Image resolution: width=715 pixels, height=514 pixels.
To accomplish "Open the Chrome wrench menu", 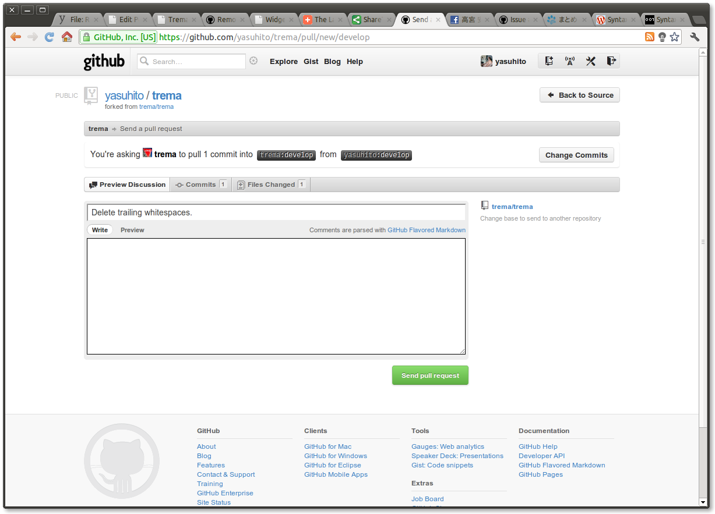I will point(695,37).
